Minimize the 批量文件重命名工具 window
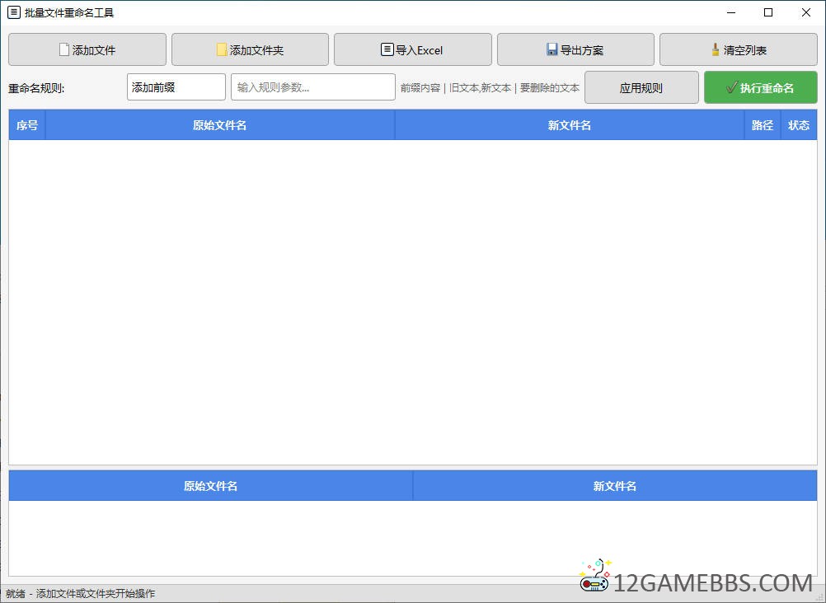Viewport: 826px width, 603px height. click(x=731, y=12)
